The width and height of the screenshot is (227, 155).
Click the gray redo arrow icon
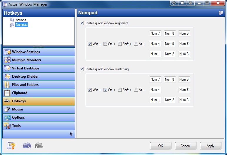tap(39, 145)
